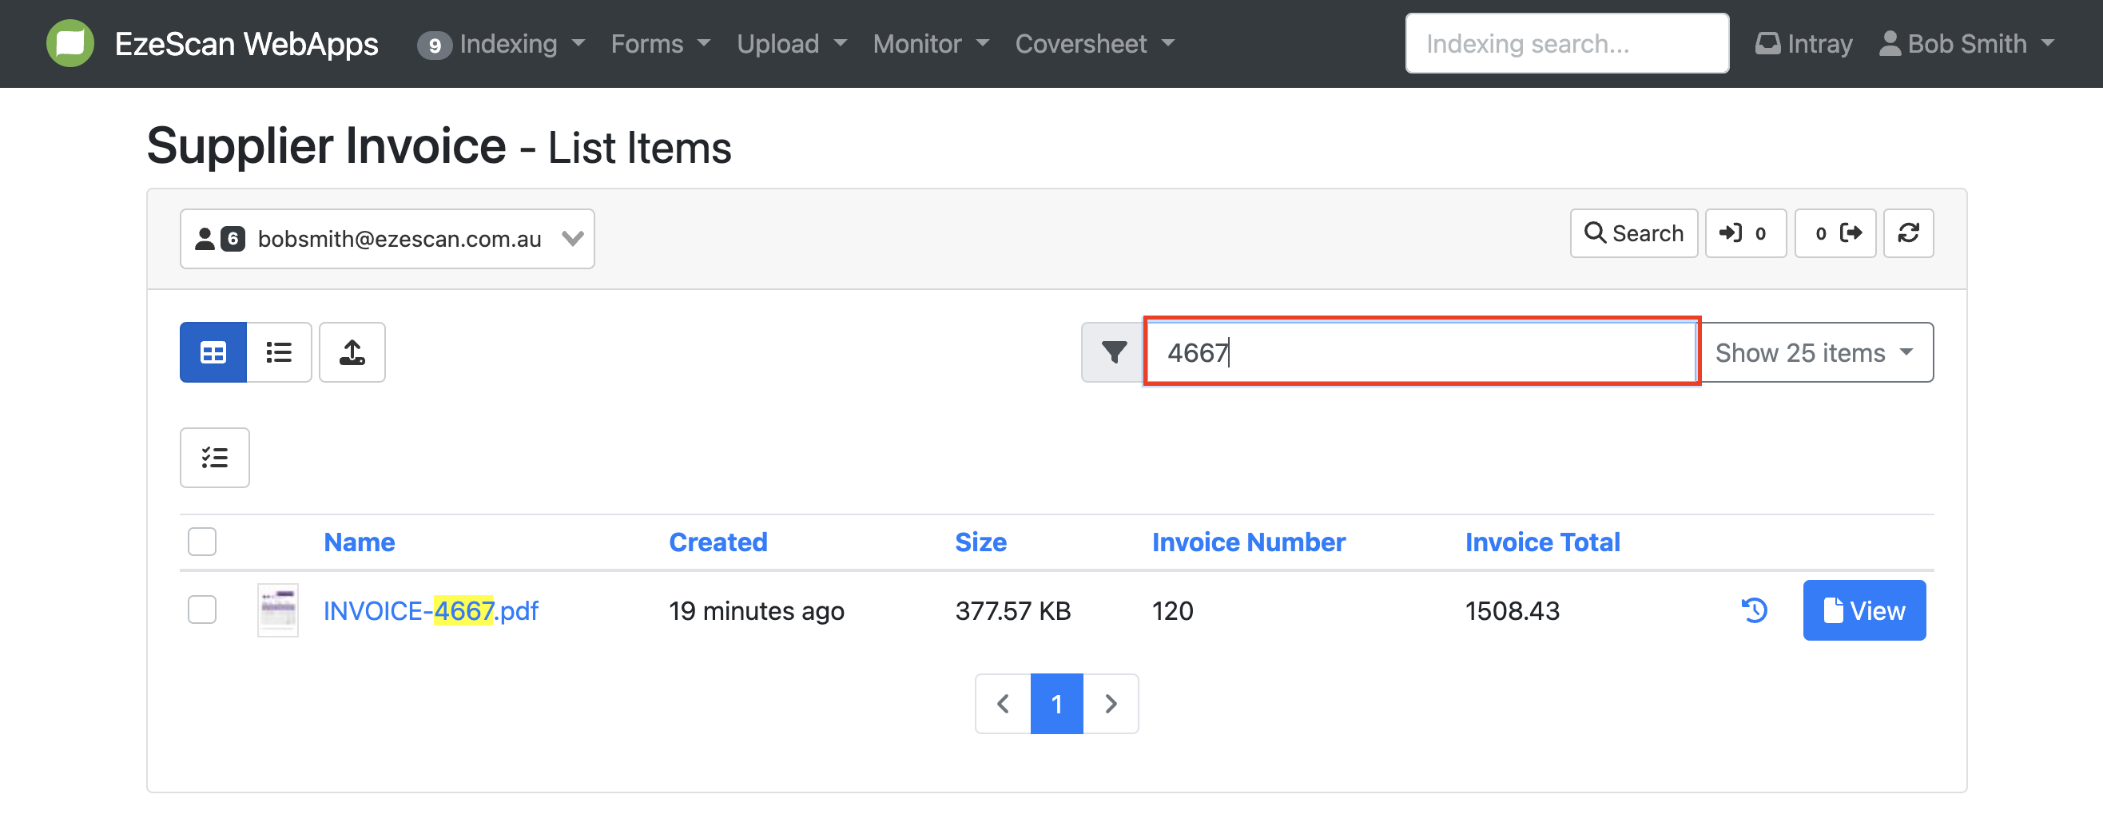
Task: Click the outgoing items counter button
Action: (x=1835, y=233)
